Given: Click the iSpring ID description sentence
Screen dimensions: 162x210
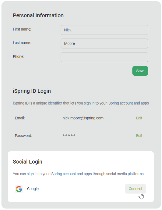Looking at the screenshot, I should pyautogui.click(x=81, y=103).
